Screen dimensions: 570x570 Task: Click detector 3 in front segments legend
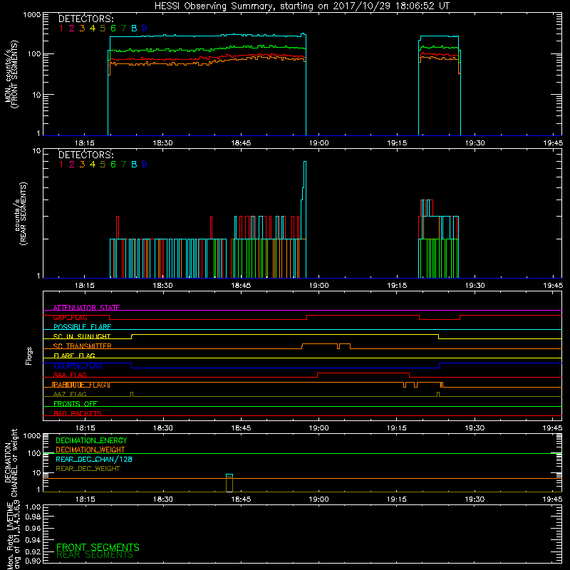82,28
